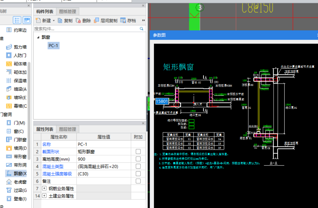The height and width of the screenshot is (208, 318).
Task: Select the 暗梁(A hidden beam icon
Action: (9, 89)
